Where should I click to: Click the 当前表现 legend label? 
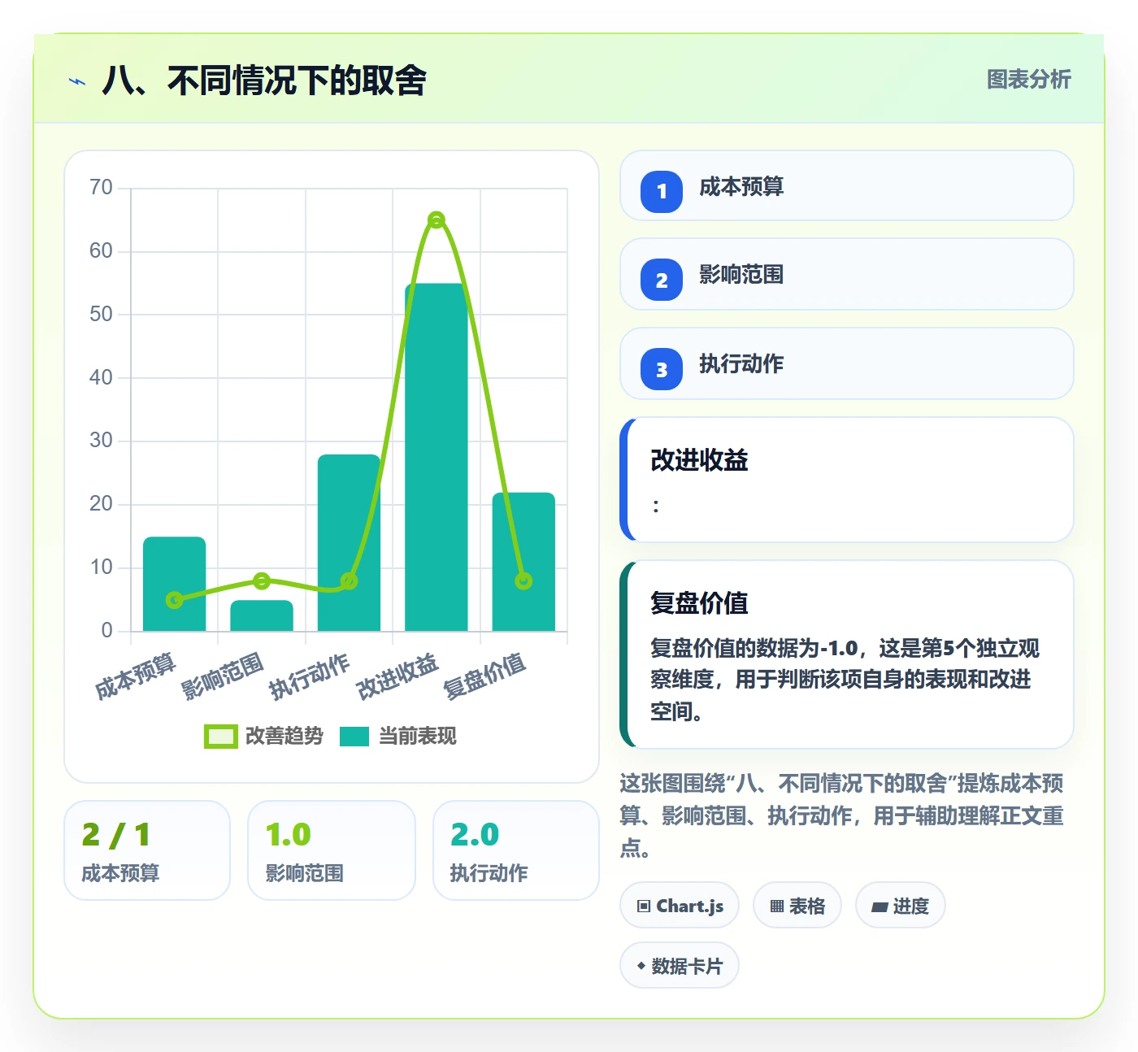(x=417, y=737)
